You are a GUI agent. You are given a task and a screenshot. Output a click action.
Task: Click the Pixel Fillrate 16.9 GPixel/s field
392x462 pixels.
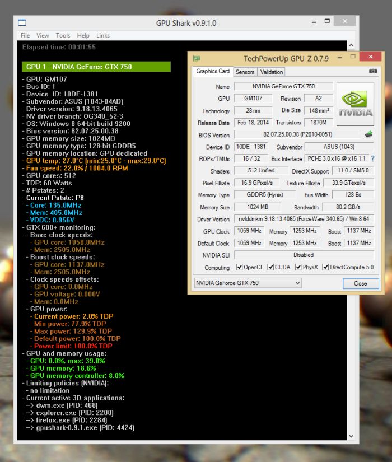[256, 183]
